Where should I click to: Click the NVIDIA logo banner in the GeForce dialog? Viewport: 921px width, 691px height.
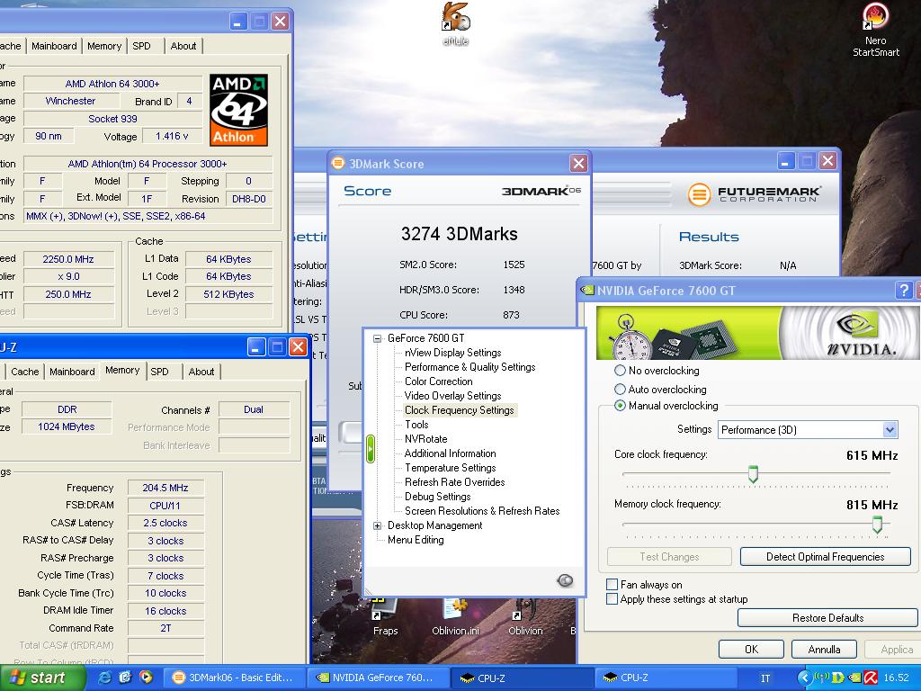tap(757, 333)
